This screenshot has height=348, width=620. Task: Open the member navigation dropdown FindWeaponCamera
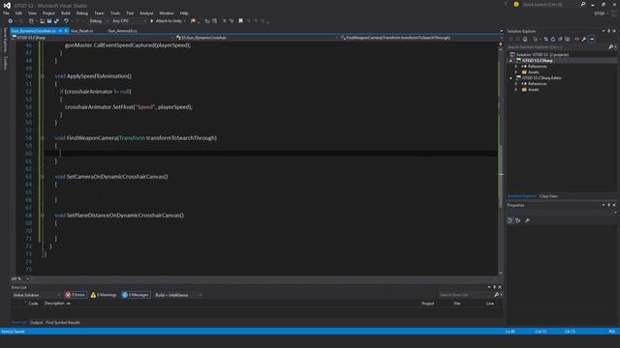pyautogui.click(x=419, y=38)
